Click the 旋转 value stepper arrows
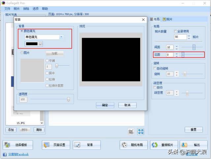The image size is (211, 159). pos(177,74)
